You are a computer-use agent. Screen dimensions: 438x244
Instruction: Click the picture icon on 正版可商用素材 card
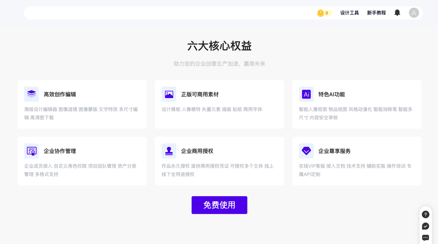click(x=169, y=94)
